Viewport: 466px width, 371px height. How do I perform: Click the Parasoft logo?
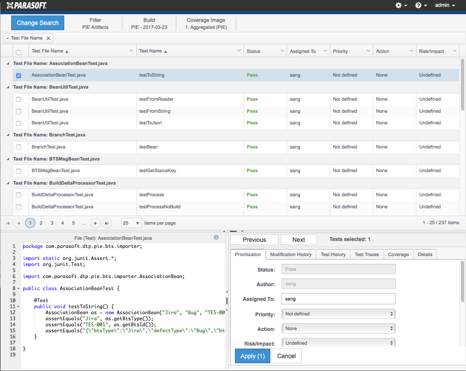tap(26, 5)
